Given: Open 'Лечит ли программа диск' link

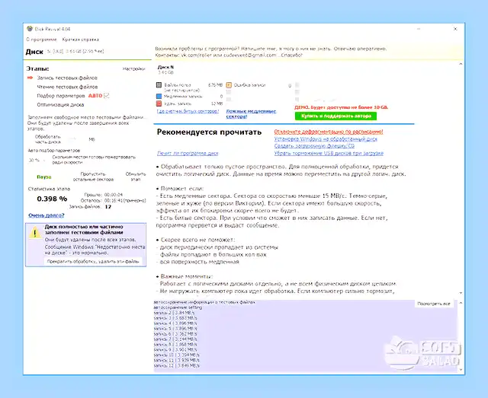Looking at the screenshot, I should pyautogui.click(x=188, y=153).
